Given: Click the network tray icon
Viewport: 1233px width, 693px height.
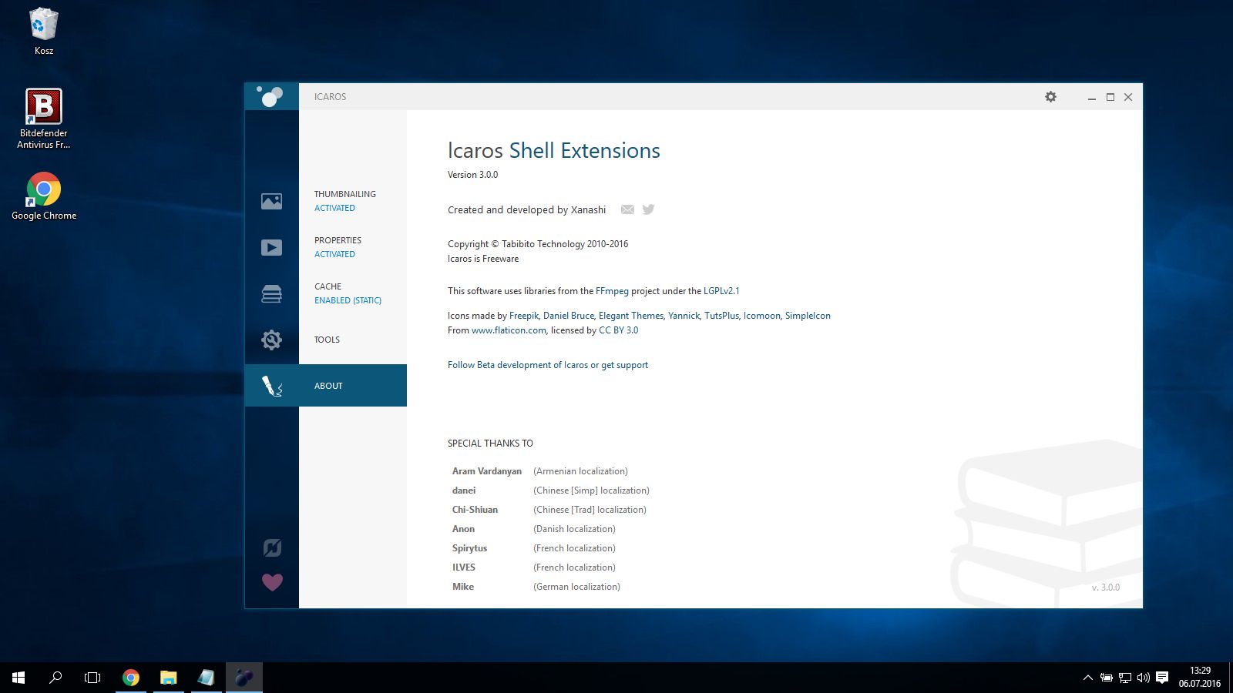Looking at the screenshot, I should pyautogui.click(x=1125, y=678).
